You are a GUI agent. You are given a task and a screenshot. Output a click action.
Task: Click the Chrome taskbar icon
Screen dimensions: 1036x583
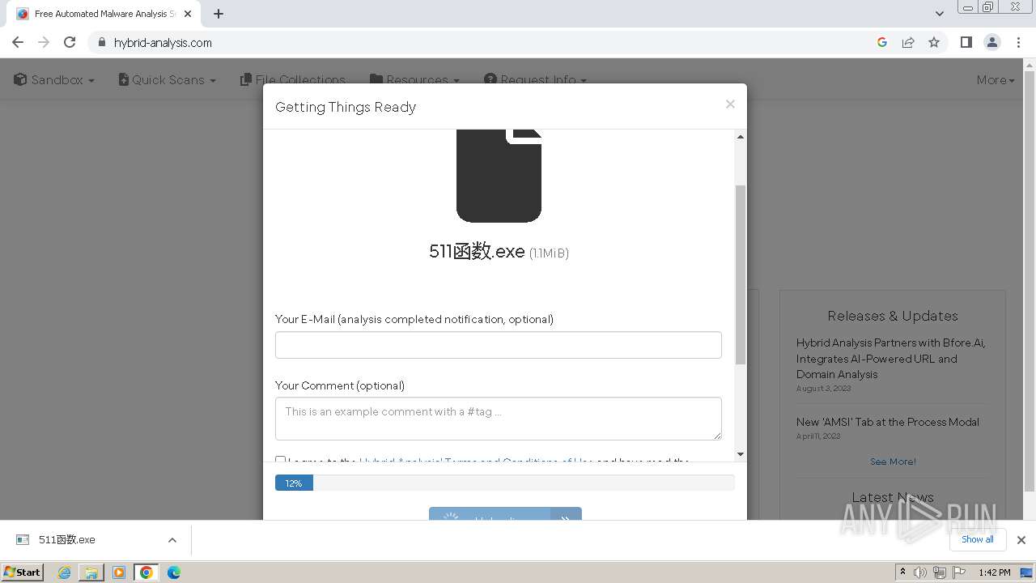pos(146,572)
